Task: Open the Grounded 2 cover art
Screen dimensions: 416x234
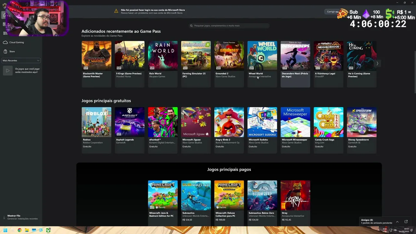Action: click(x=229, y=56)
